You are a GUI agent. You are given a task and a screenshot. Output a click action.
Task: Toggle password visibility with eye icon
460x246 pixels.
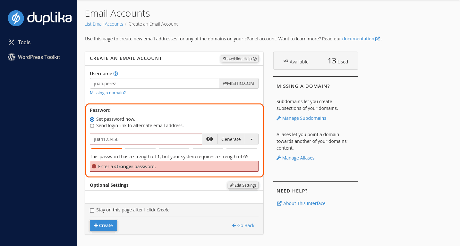coord(209,139)
